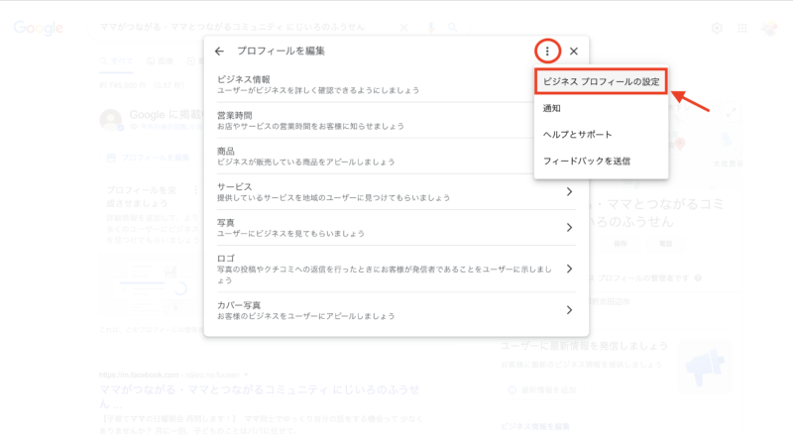Click the ビジネス情報を編集 link in background

[535, 426]
